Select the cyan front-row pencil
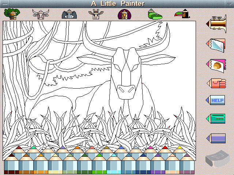Screen dimensions: 234x175 click(x=114, y=164)
